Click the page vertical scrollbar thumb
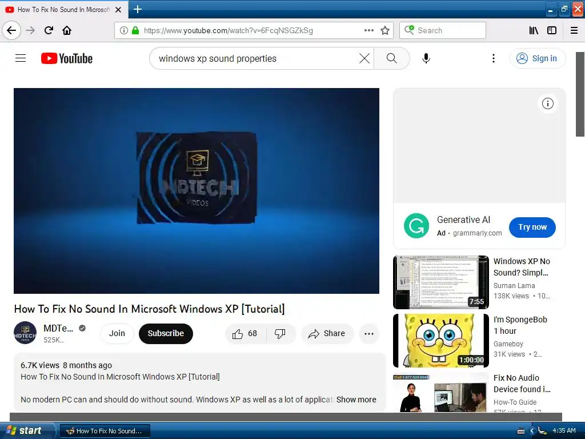The width and height of the screenshot is (585, 439). pyautogui.click(x=580, y=94)
